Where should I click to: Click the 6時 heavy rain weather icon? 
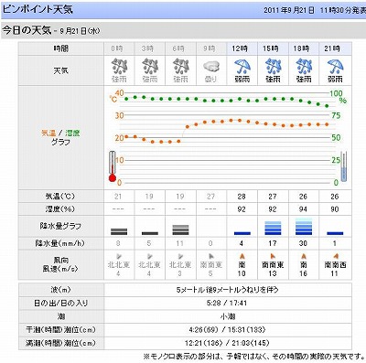[x=181, y=67]
